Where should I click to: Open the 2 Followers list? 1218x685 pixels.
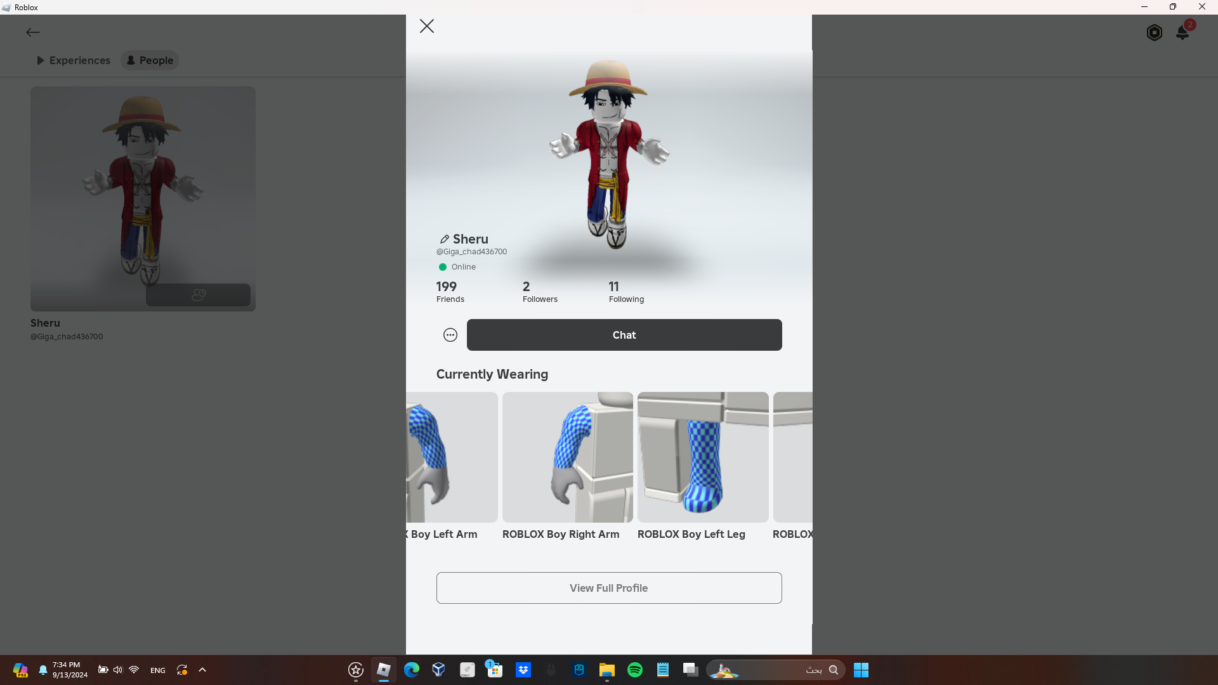pyautogui.click(x=540, y=292)
